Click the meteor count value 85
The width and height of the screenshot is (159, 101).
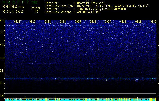tap(37, 12)
